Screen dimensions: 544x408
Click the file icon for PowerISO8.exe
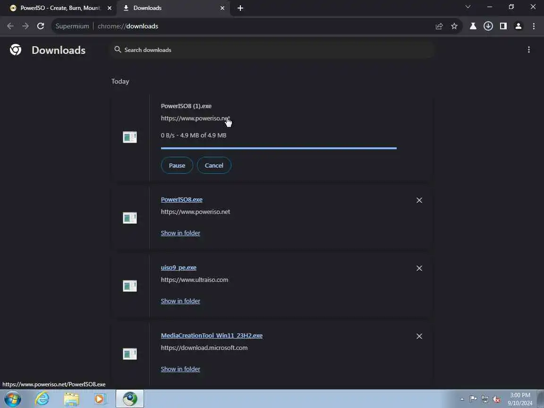(x=130, y=218)
